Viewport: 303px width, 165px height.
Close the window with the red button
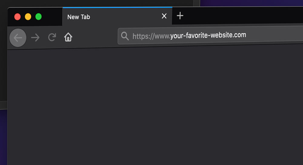tap(17, 17)
